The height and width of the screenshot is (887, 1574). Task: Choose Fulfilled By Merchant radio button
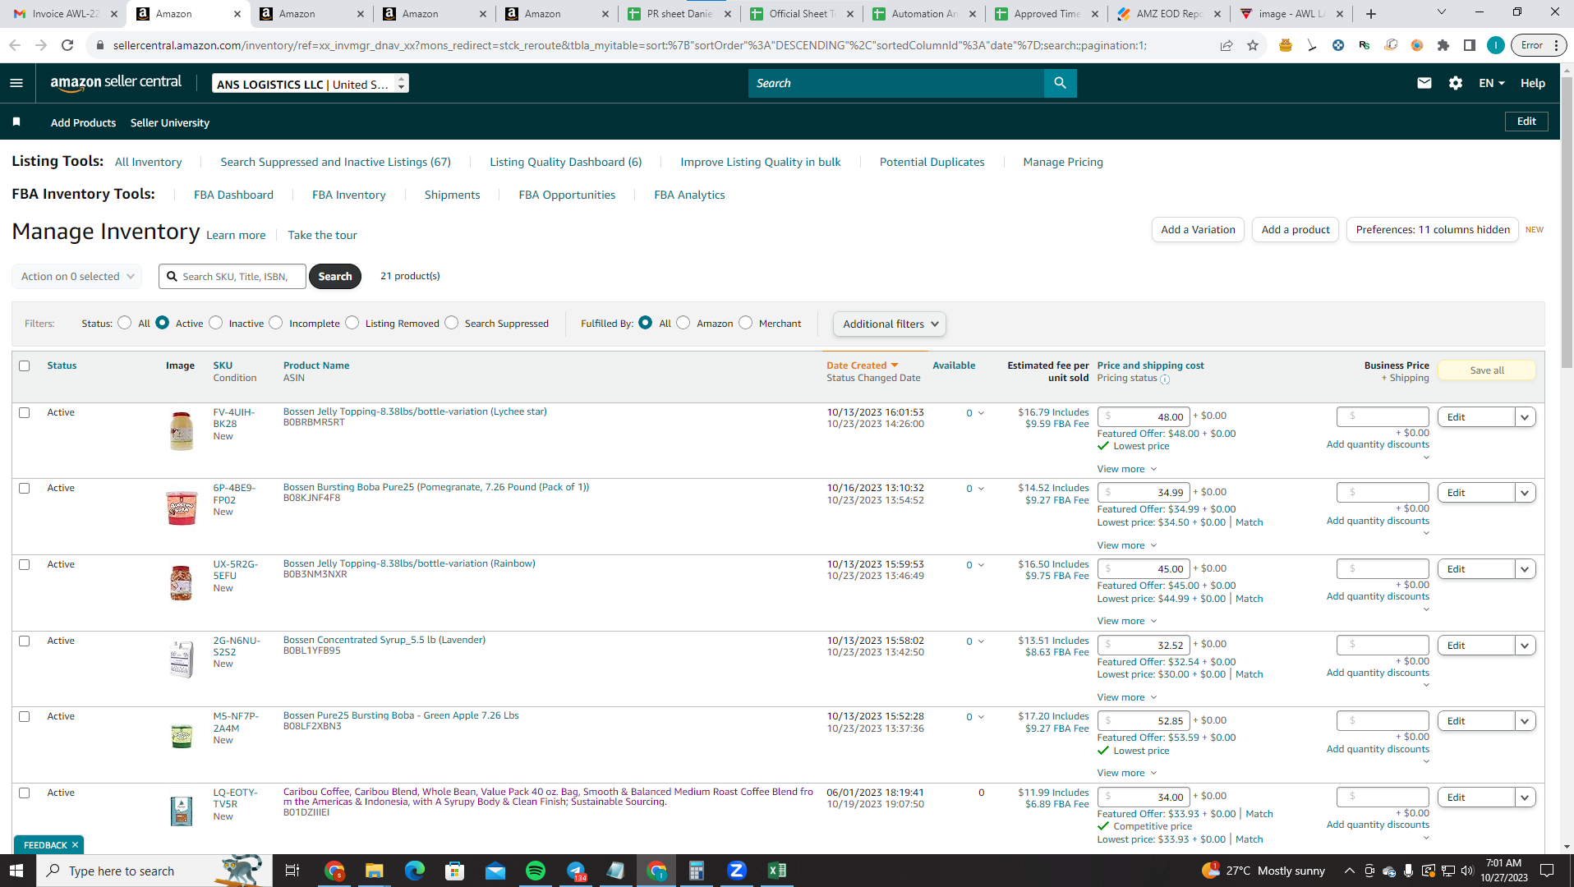(x=746, y=323)
